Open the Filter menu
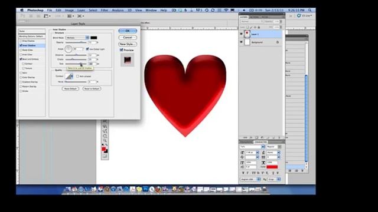Screen dimensions: 378x212 coord(105,11)
